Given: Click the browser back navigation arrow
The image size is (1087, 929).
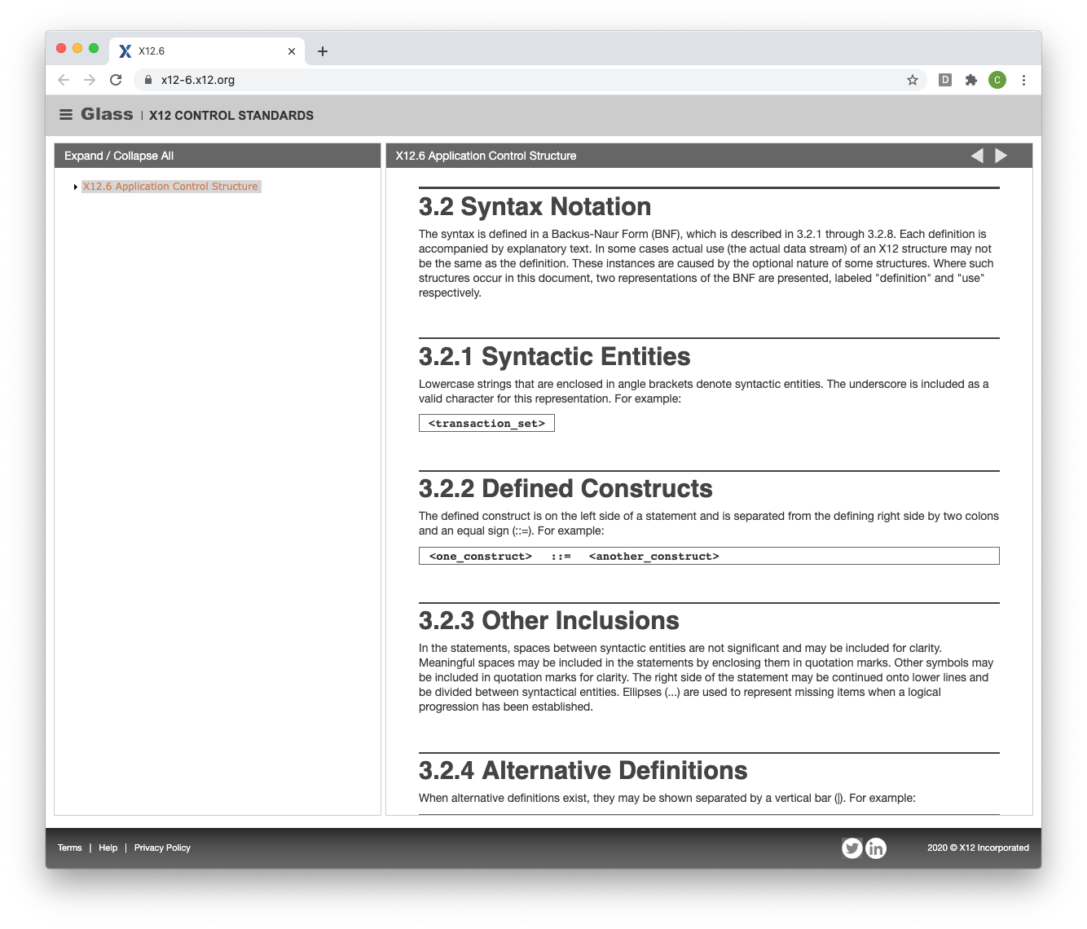Looking at the screenshot, I should 63,80.
